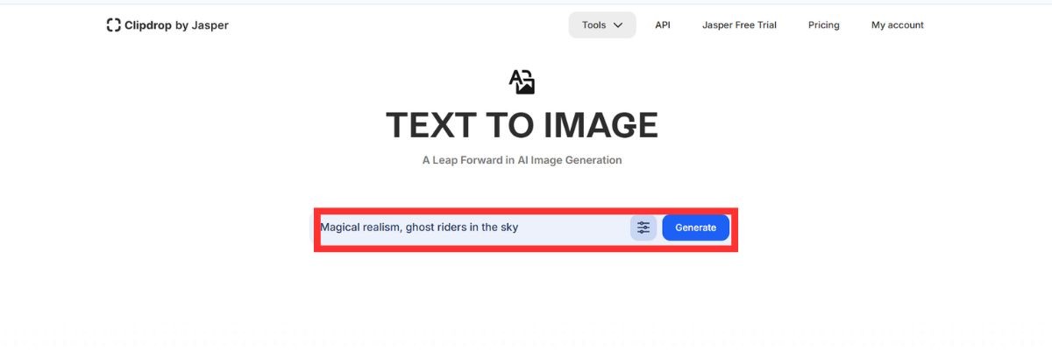Open the generation options sliders icon
1052x364 pixels.
pos(643,227)
